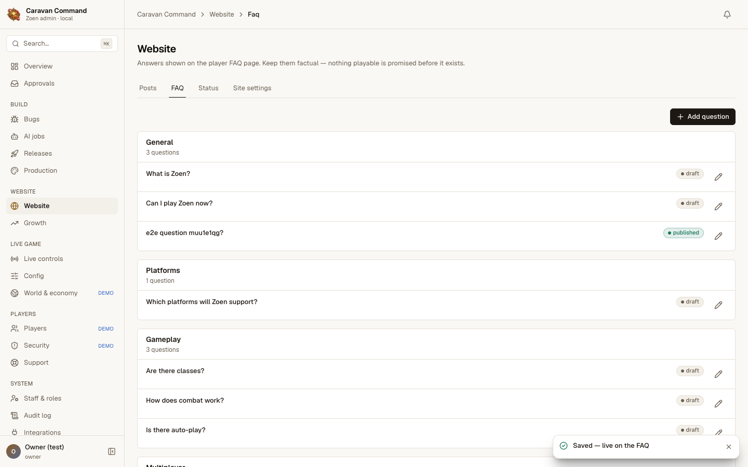Screen dimensions: 748x467
Task: Switch to the Status tab
Action: 208,88
